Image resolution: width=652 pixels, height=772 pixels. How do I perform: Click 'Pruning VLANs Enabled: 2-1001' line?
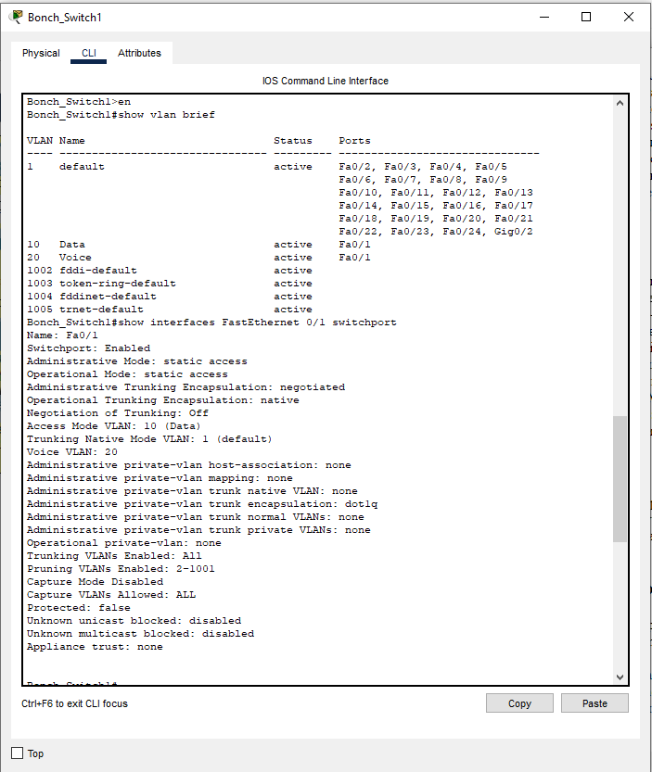[x=121, y=569]
